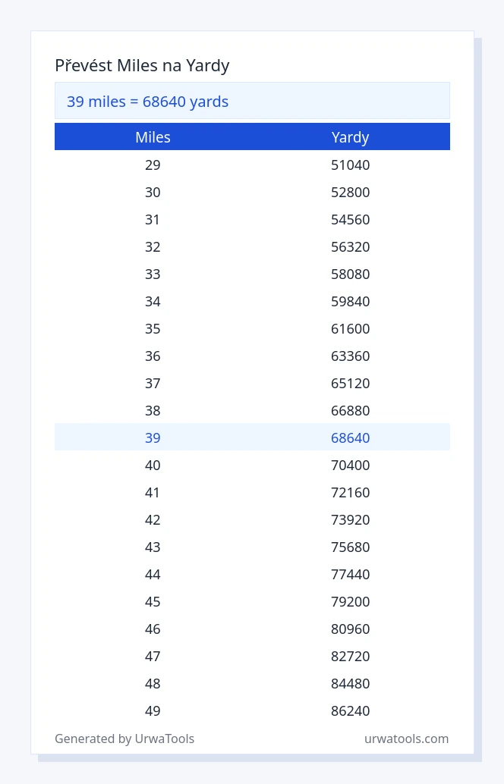Select the 33 miles cell
The image size is (504, 784).
pos(153,274)
